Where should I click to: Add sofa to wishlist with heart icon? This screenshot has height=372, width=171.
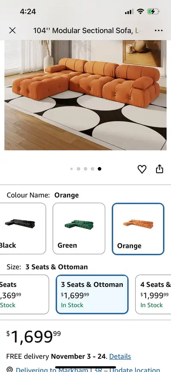coord(142,169)
